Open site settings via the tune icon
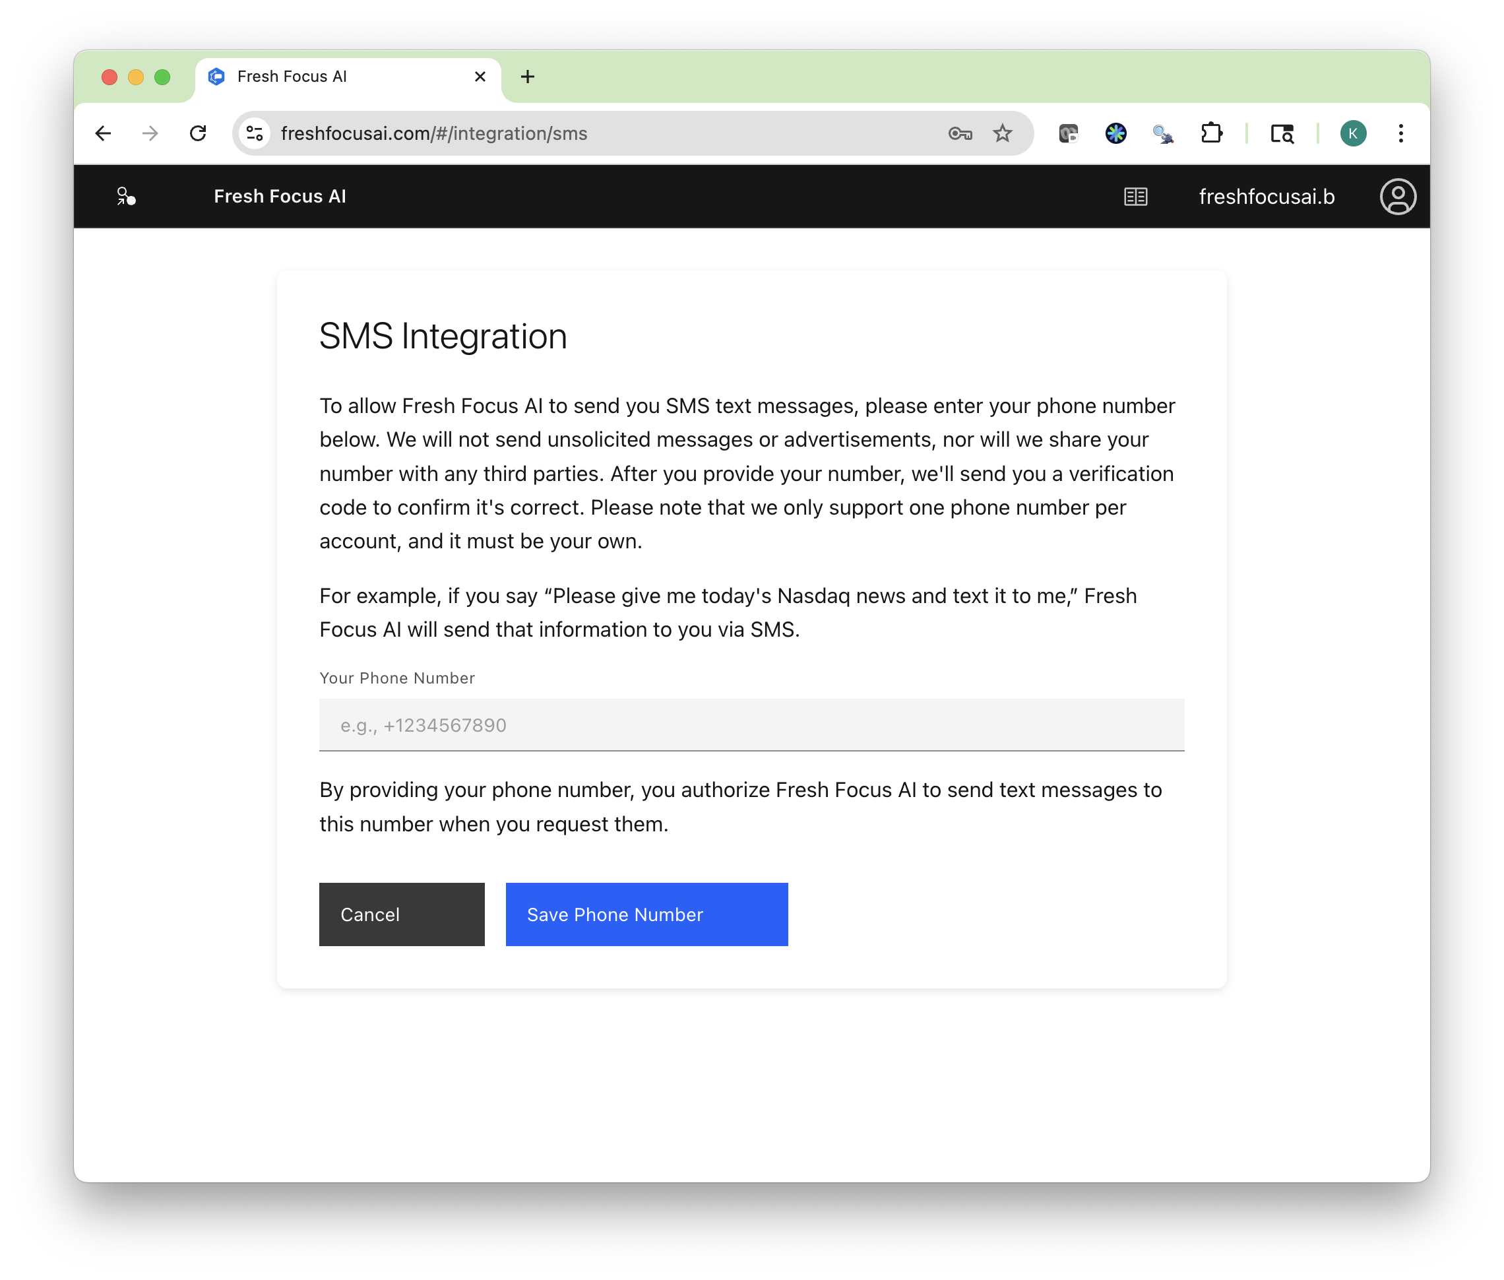Screen dimensions: 1504x1280 point(253,133)
